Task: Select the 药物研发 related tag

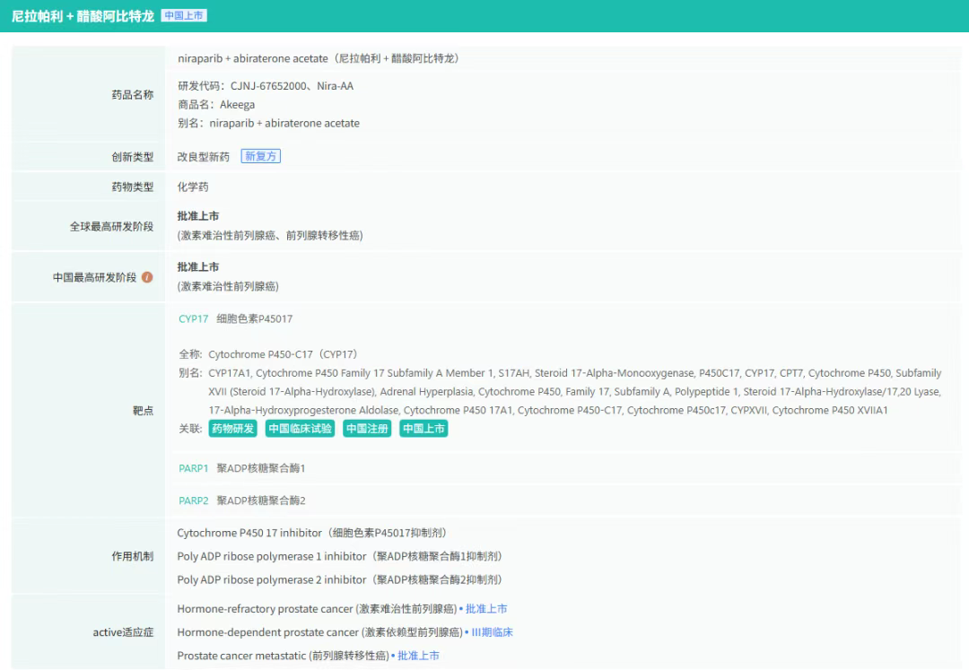Action: 233,429
